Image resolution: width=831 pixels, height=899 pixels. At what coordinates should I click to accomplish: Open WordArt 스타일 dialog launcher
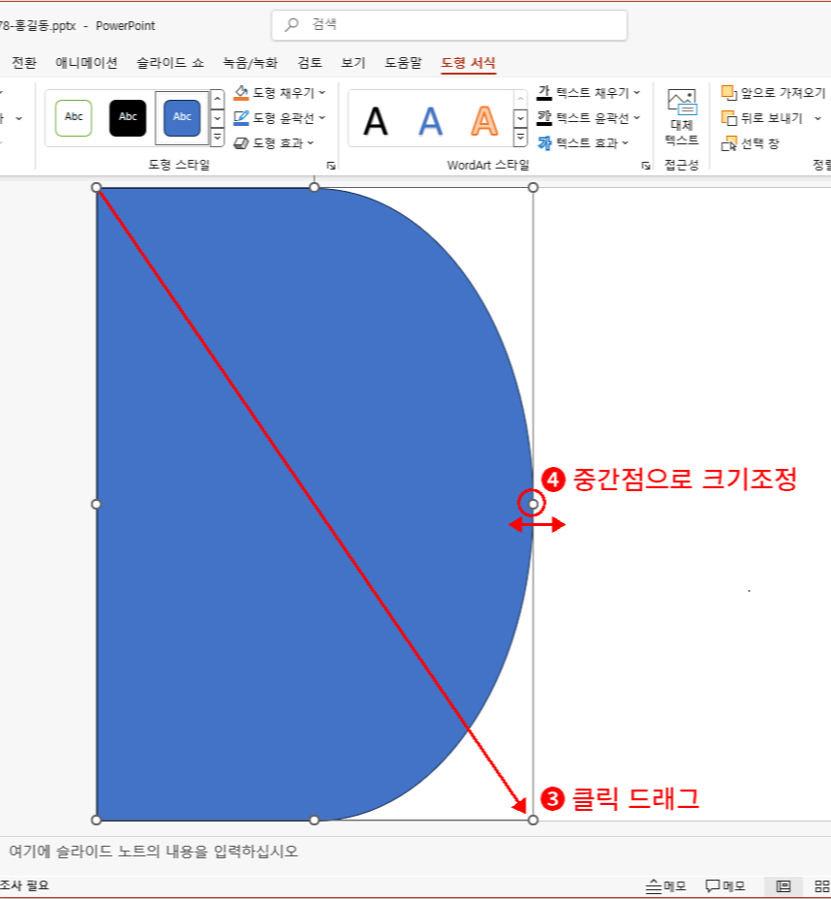646,166
